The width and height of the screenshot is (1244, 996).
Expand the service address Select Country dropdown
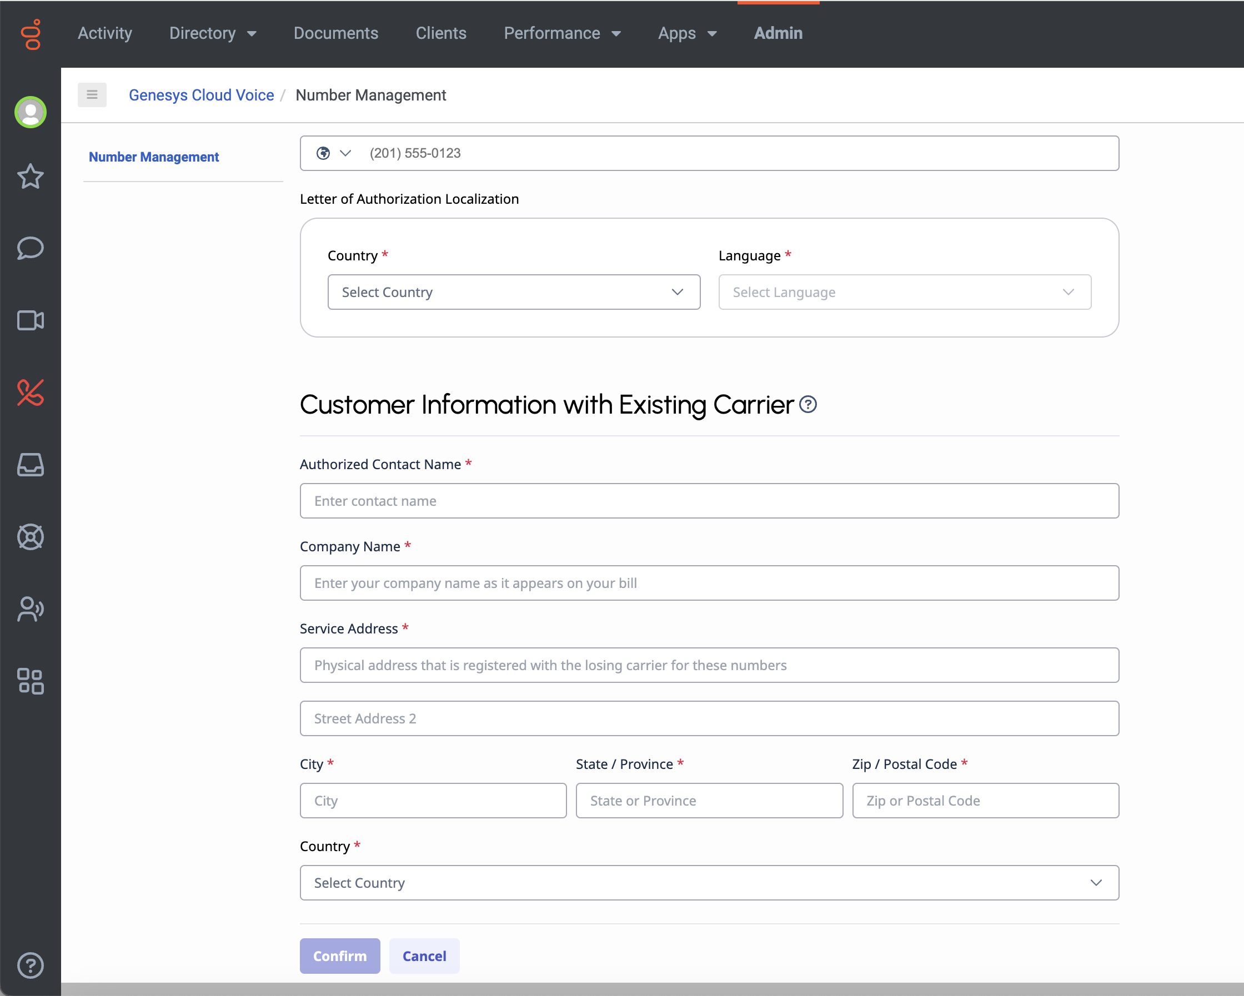[x=709, y=883]
